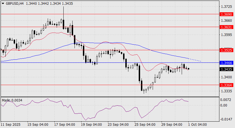Select the 1.3525 red price level label

(226, 50)
